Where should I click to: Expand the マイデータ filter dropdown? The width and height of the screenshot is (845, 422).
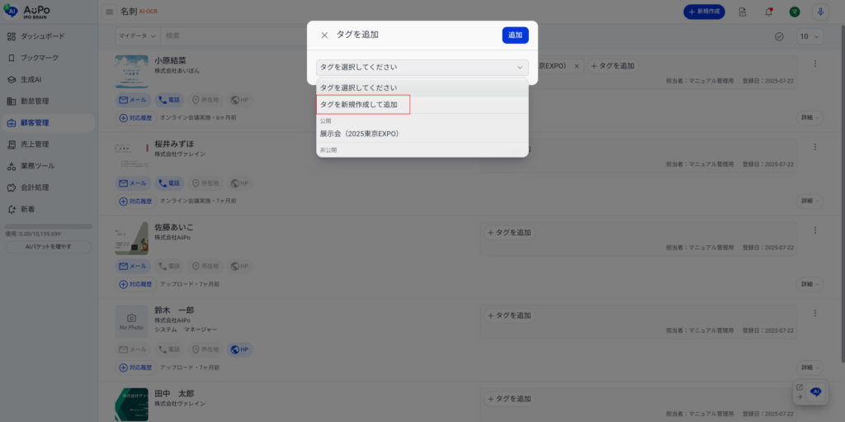(x=137, y=36)
